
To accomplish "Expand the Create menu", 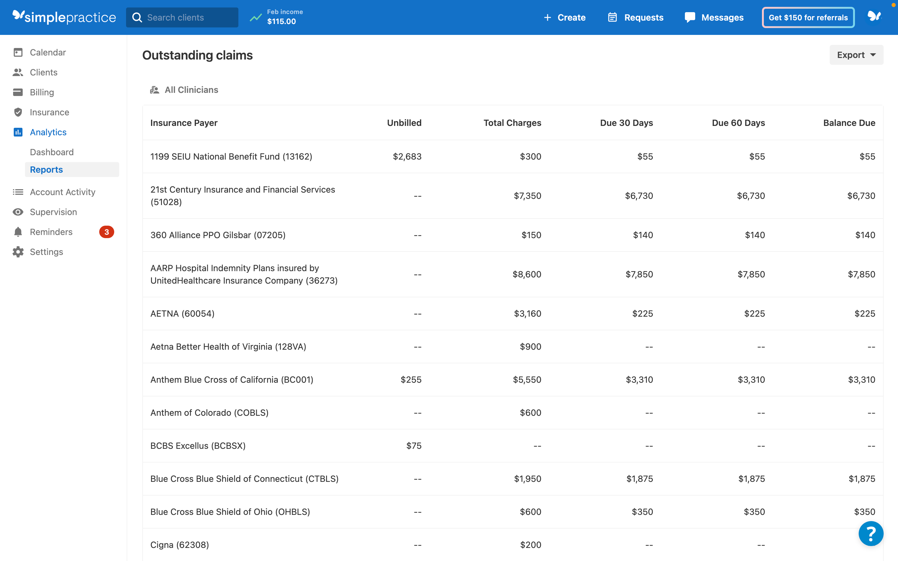I will coord(564,17).
